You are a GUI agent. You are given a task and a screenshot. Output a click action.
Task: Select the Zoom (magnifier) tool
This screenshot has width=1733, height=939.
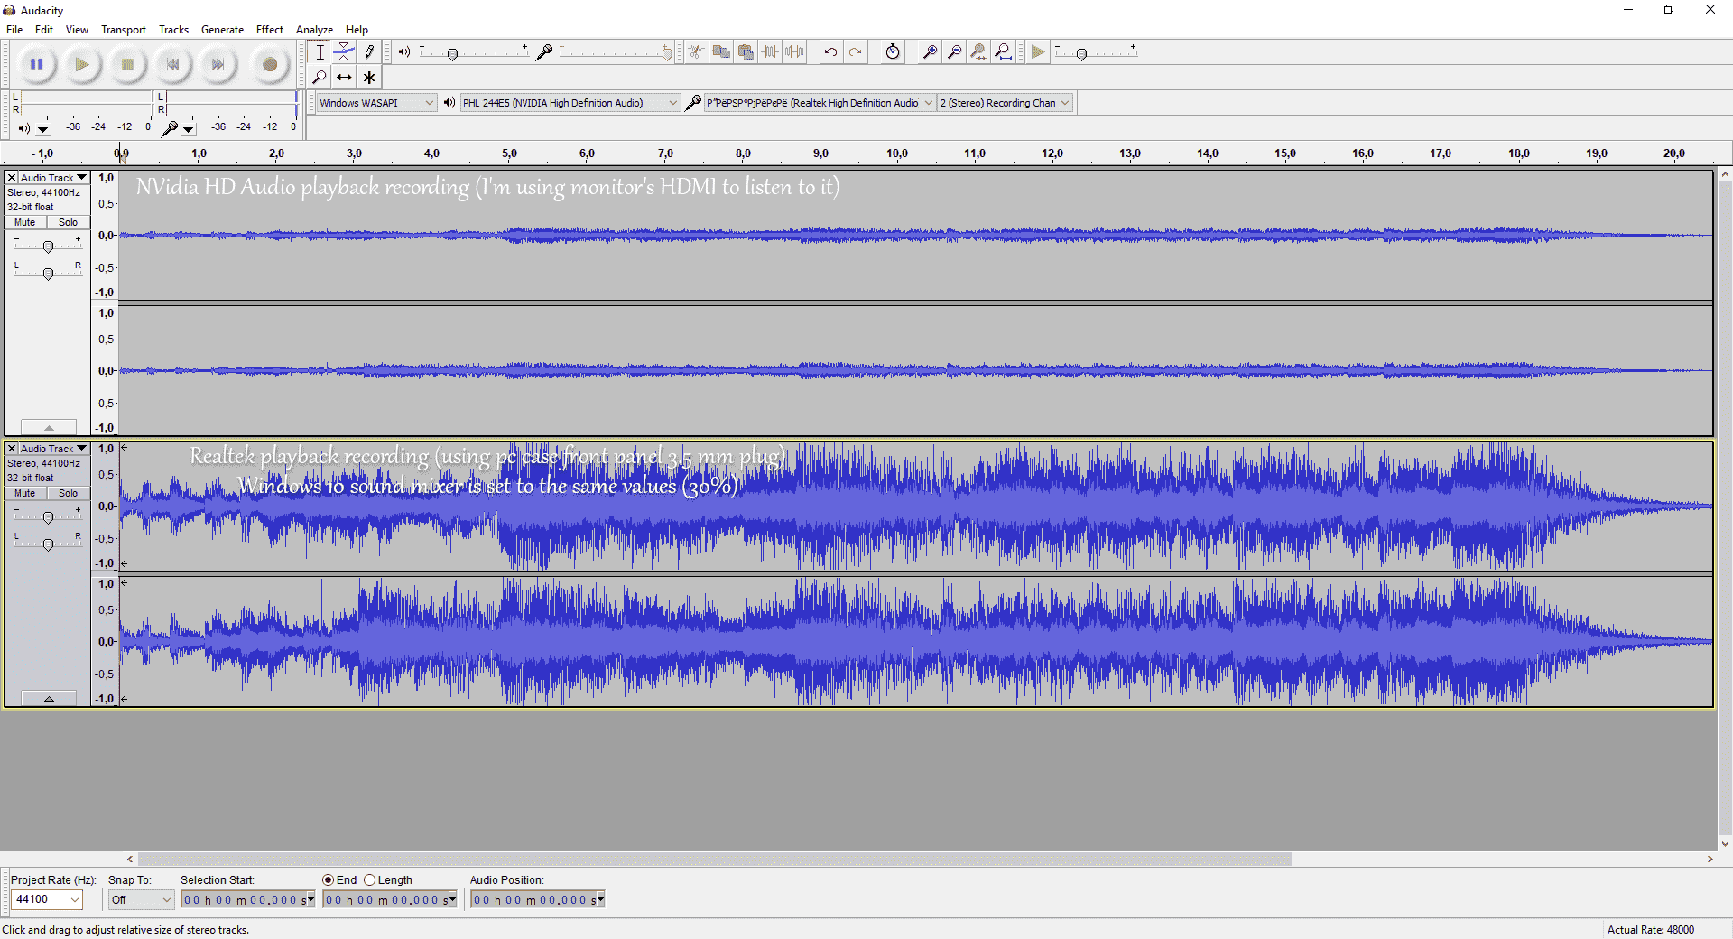320,78
